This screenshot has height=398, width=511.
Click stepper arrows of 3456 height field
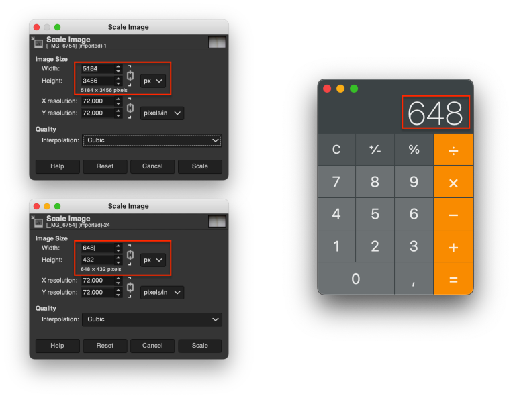tap(118, 81)
